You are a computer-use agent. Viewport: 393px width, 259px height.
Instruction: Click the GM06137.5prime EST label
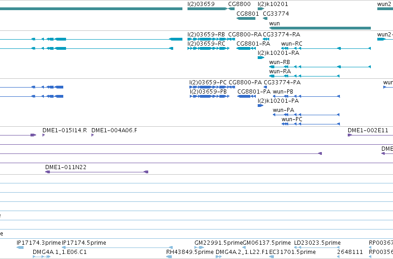click(x=266, y=243)
